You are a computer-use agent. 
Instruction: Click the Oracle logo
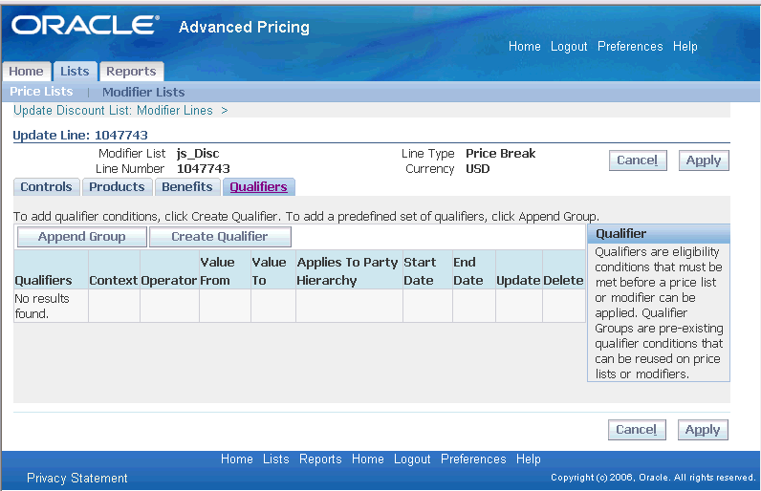[85, 25]
